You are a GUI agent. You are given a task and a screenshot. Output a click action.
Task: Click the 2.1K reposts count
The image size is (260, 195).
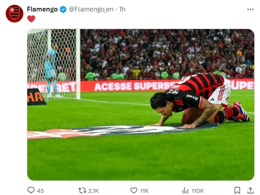(94, 191)
